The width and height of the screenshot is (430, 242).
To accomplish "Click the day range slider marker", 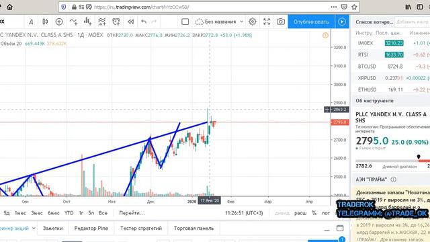I will click(419, 157).
